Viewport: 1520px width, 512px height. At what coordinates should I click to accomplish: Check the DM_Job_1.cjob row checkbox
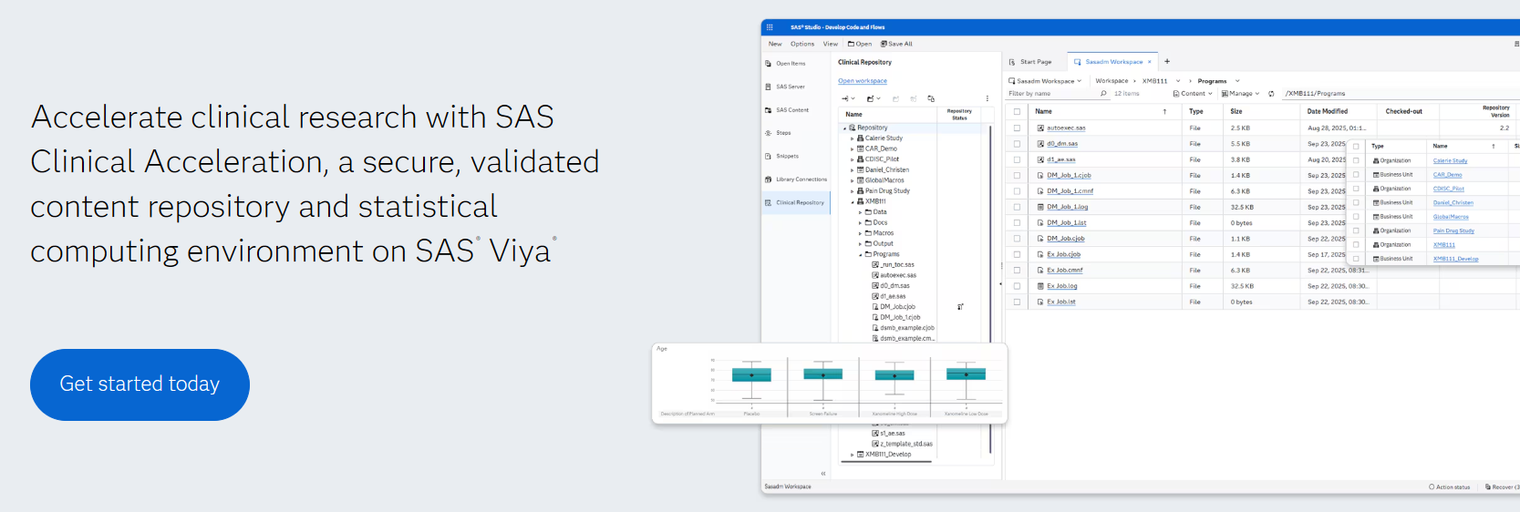pyautogui.click(x=1017, y=176)
